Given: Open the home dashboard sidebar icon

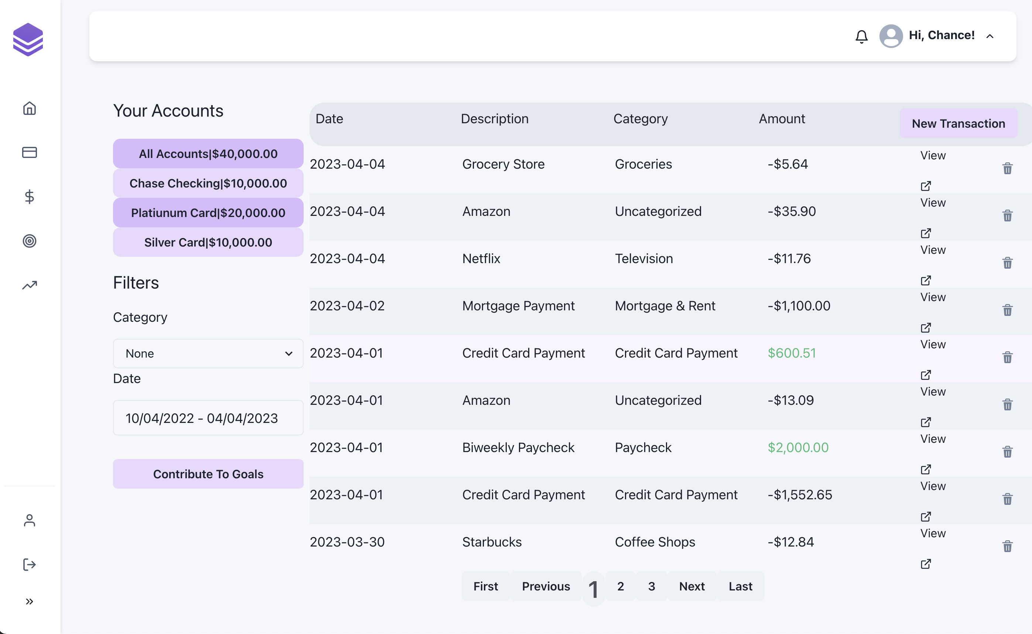Looking at the screenshot, I should point(30,108).
